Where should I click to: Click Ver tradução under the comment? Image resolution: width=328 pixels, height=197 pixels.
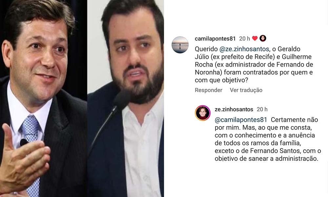pos(246,90)
